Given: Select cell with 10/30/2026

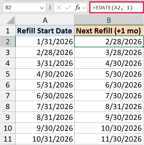Looking at the screenshot, I should coord(109,128).
